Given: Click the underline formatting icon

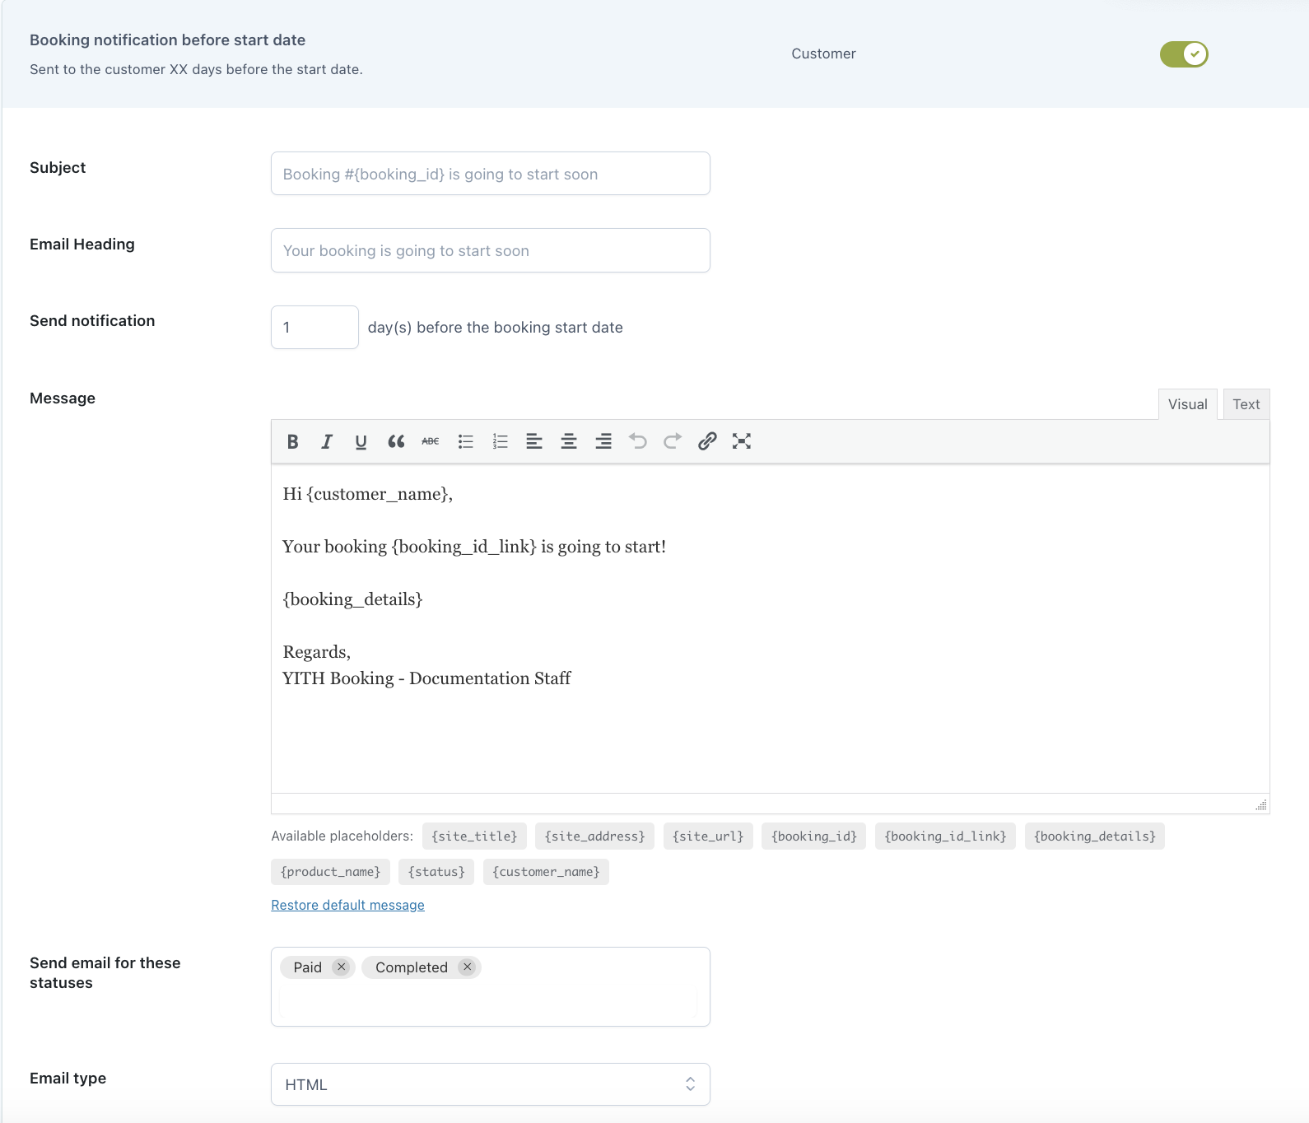Looking at the screenshot, I should (x=361, y=441).
